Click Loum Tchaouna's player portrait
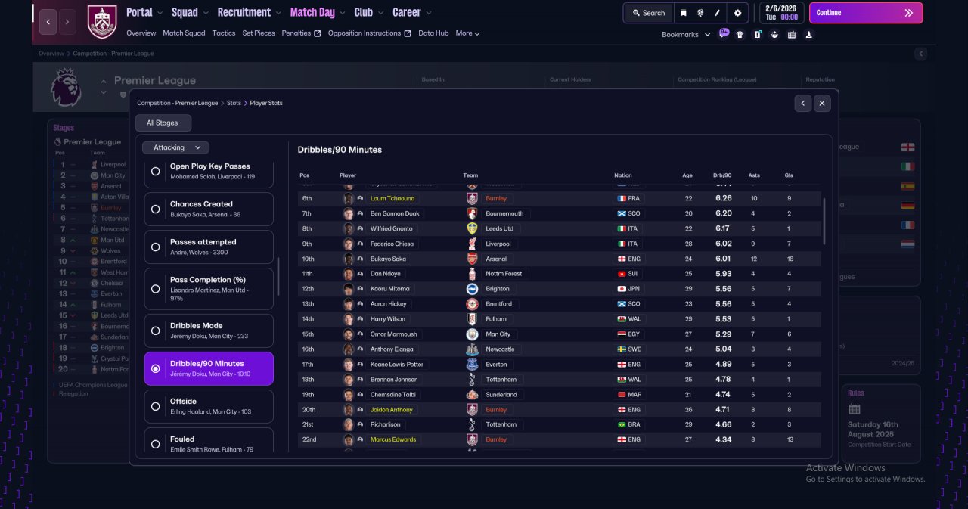 [x=349, y=198]
